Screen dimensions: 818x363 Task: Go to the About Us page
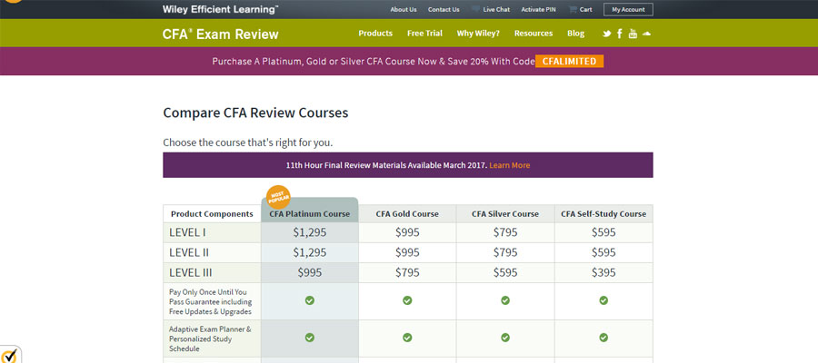pos(404,9)
